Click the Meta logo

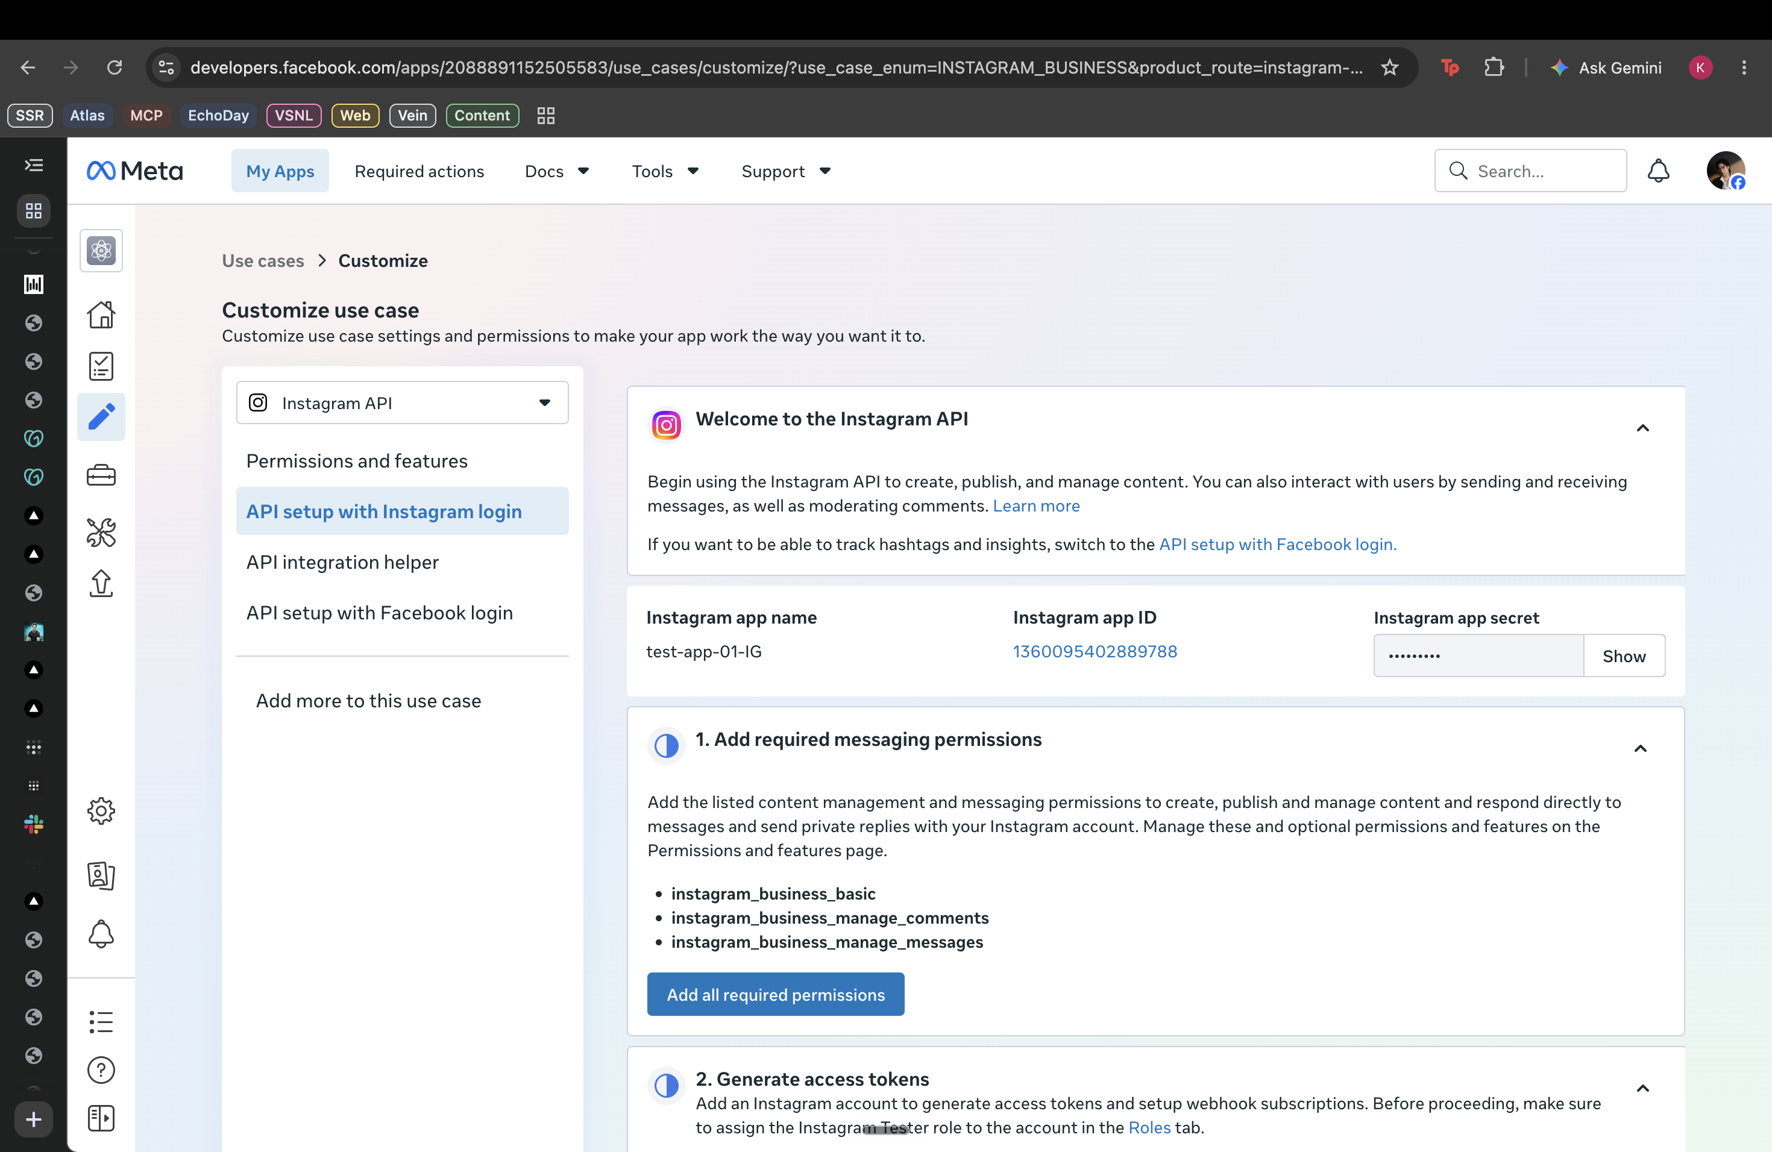pyautogui.click(x=135, y=171)
